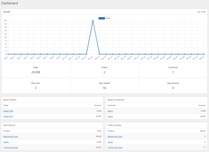Screen dimensions: 209x152
Task: Click the 2.00$ amount for Order #108
Action: point(99,111)
